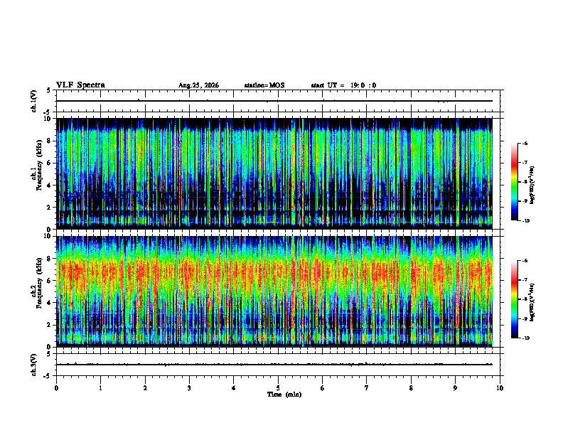The width and height of the screenshot is (563, 435).
Task: Click the red 6–7 kHz band in ch.2 spectrogram
Action: coord(274,271)
